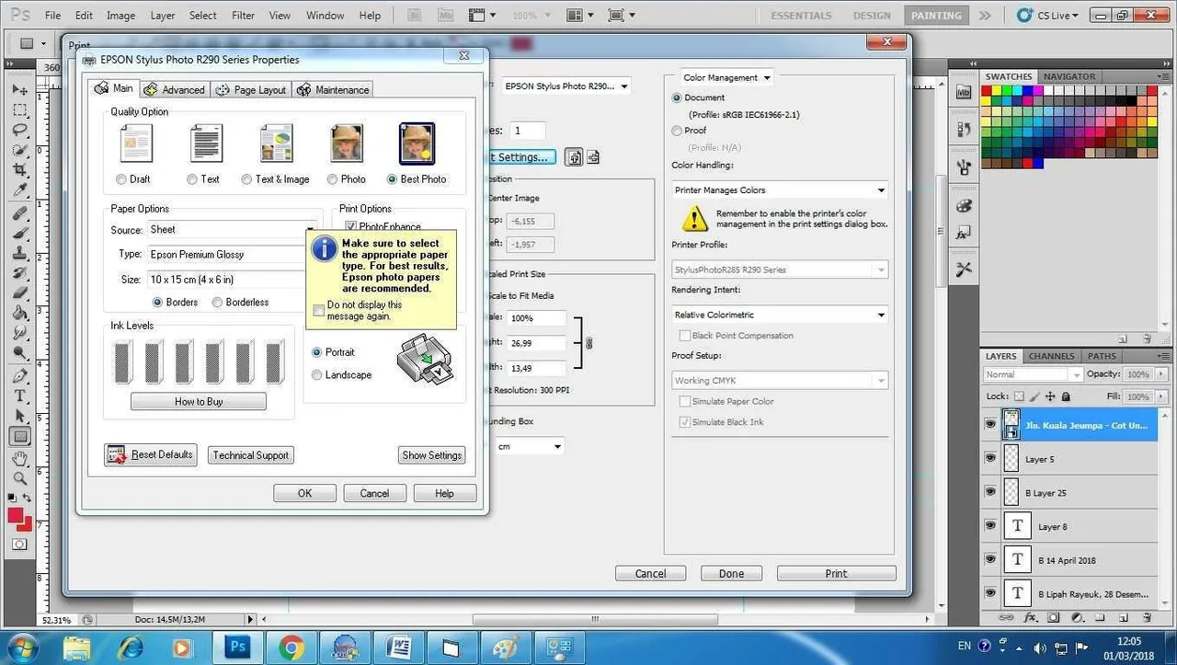Switch to the Channels tab
The image size is (1177, 665).
(1051, 356)
